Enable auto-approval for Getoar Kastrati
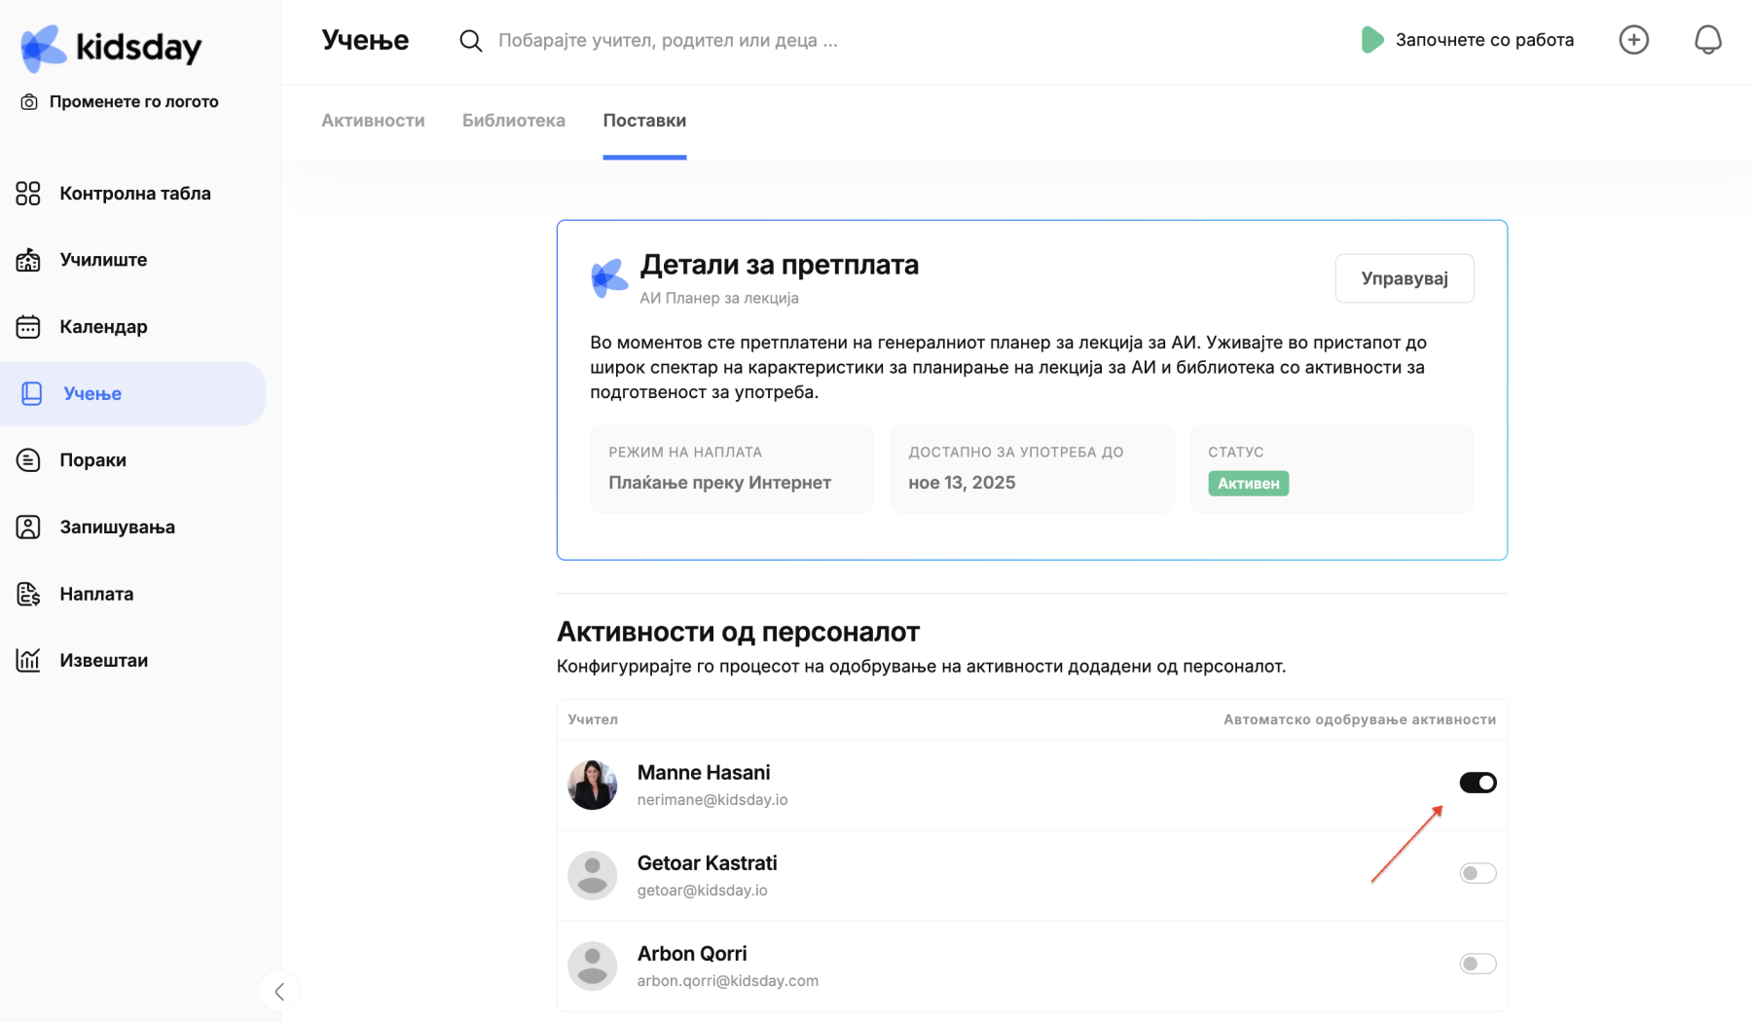Viewport: 1752px width, 1022px height. point(1477,873)
